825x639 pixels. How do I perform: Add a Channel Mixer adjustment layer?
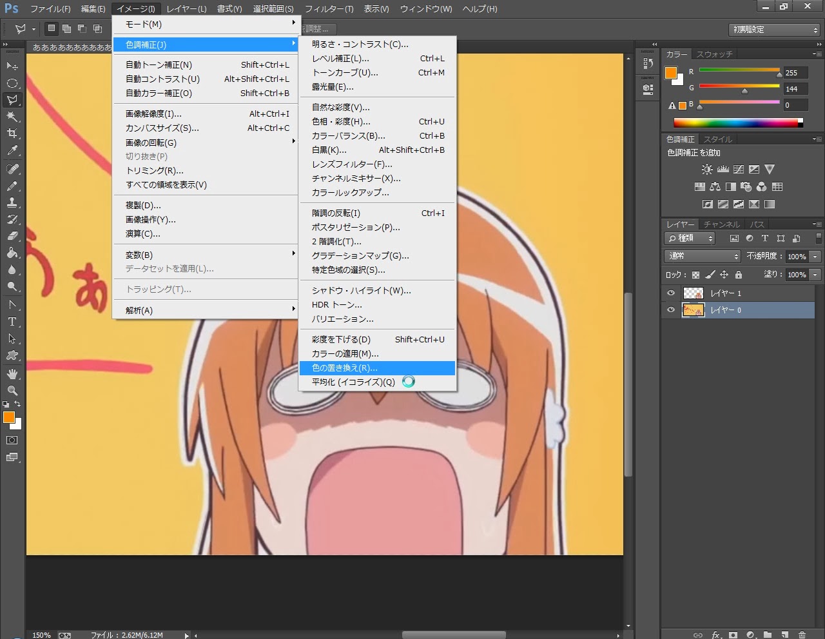pos(761,187)
